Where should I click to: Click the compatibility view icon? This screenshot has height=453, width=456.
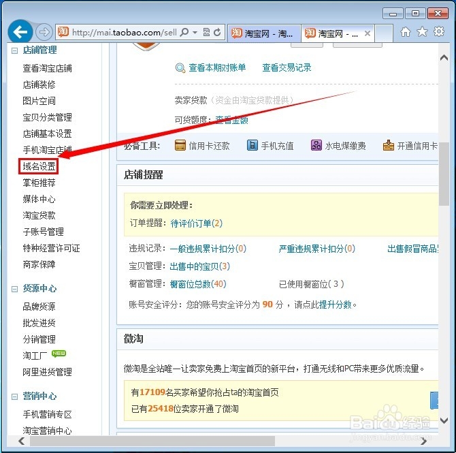coord(206,32)
